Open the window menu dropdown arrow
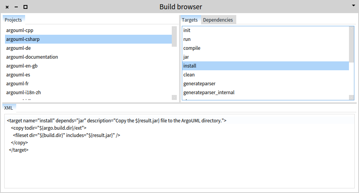The width and height of the screenshot is (359, 193). [x=354, y=5]
